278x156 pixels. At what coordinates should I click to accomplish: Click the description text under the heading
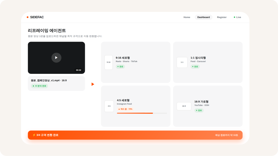point(65,36)
